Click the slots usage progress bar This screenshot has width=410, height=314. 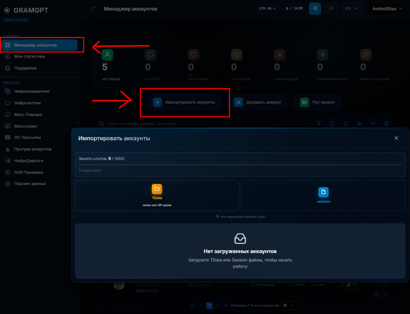[x=240, y=165]
